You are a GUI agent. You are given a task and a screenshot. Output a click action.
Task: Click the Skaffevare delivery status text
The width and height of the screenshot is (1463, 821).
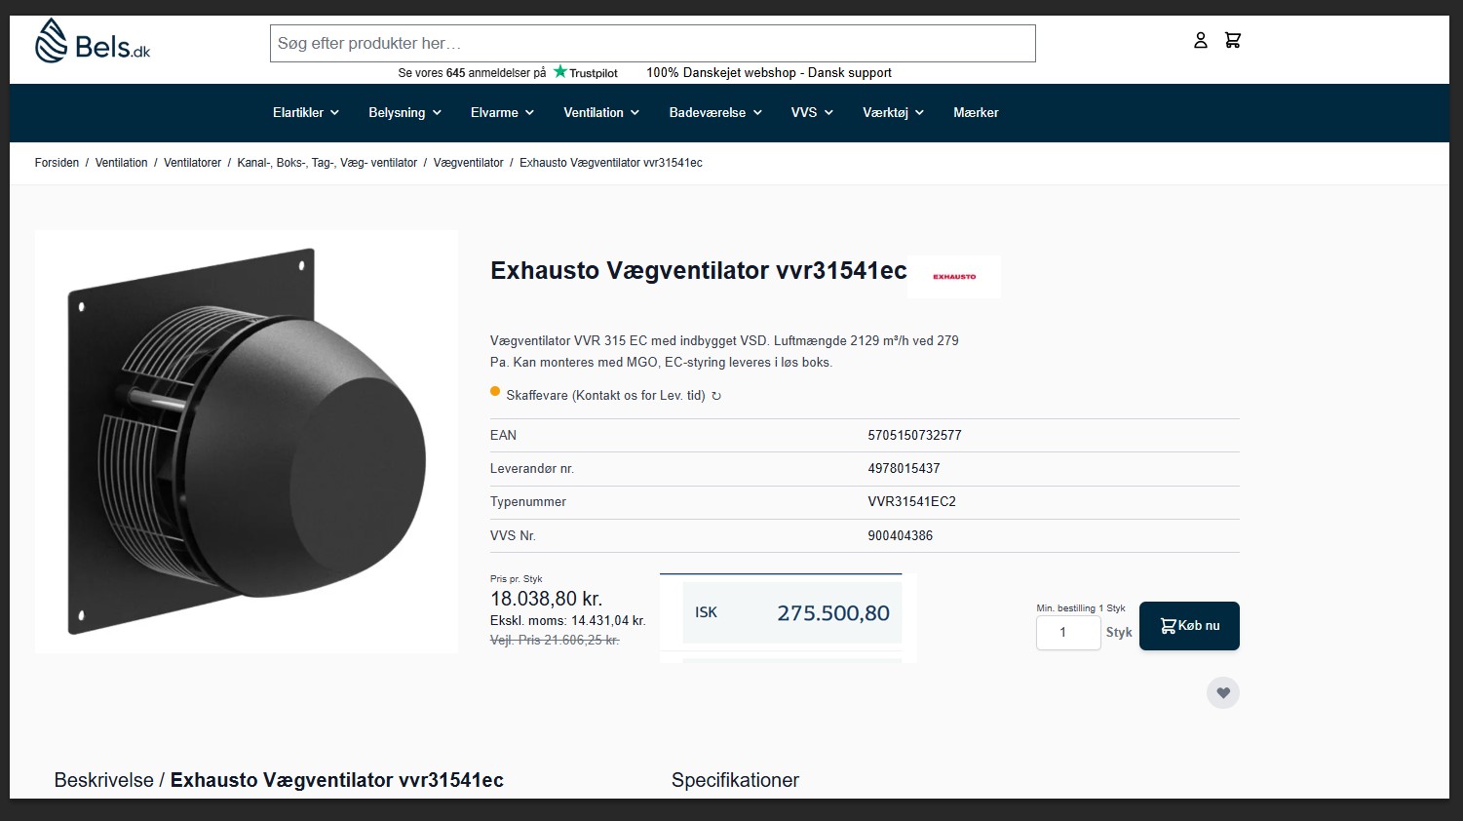[x=605, y=396]
